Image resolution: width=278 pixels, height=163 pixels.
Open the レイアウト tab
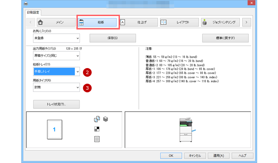179,22
